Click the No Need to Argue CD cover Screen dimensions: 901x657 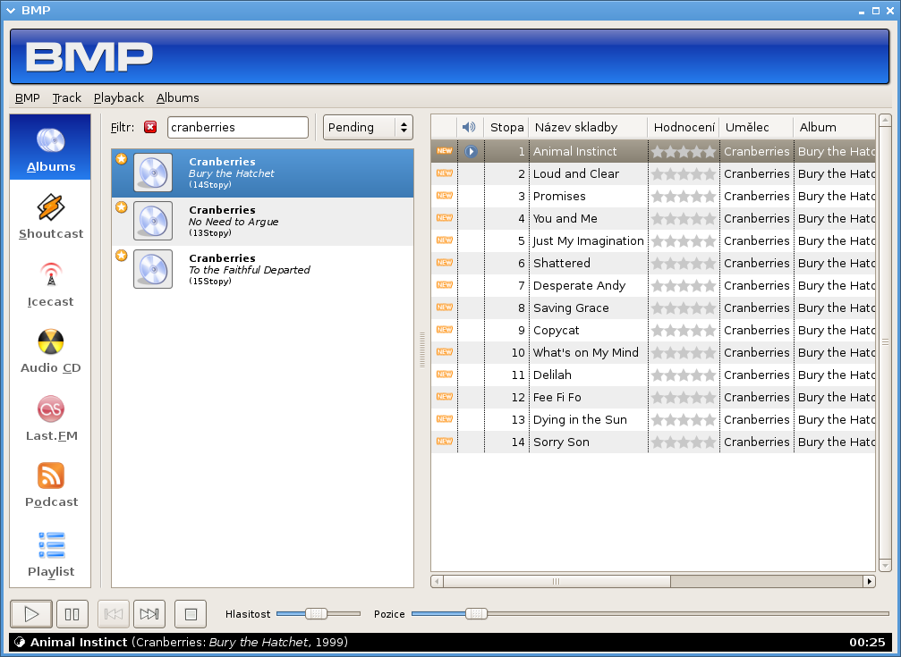153,221
